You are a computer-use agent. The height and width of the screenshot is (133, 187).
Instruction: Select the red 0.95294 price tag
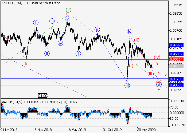pyautogui.click(x=176, y=59)
